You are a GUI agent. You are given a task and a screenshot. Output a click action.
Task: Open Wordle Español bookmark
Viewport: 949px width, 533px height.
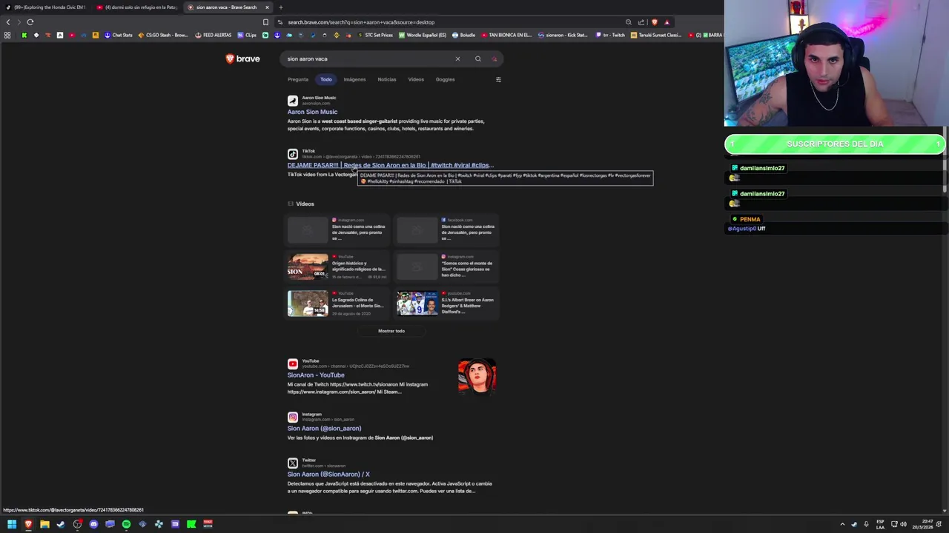[423, 35]
